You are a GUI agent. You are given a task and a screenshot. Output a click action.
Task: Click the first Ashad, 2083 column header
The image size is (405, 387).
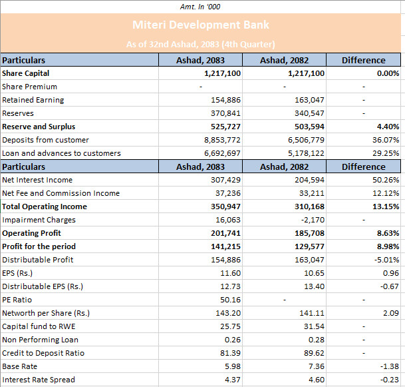[x=200, y=60]
